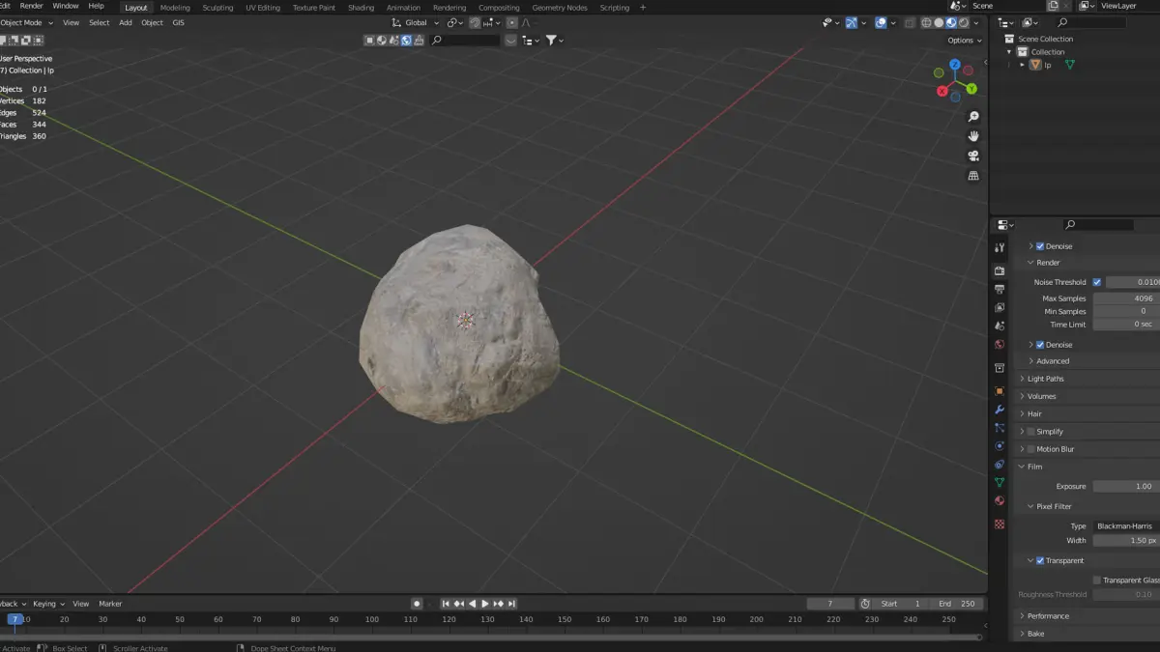Open the World properties tab icon
Screen dimensions: 1160x652
1000,344
